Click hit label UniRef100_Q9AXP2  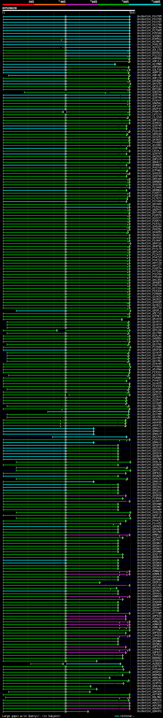(x=149, y=711)
